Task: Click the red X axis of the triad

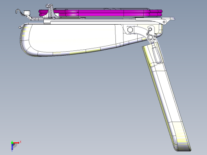Action: click(x=16, y=143)
